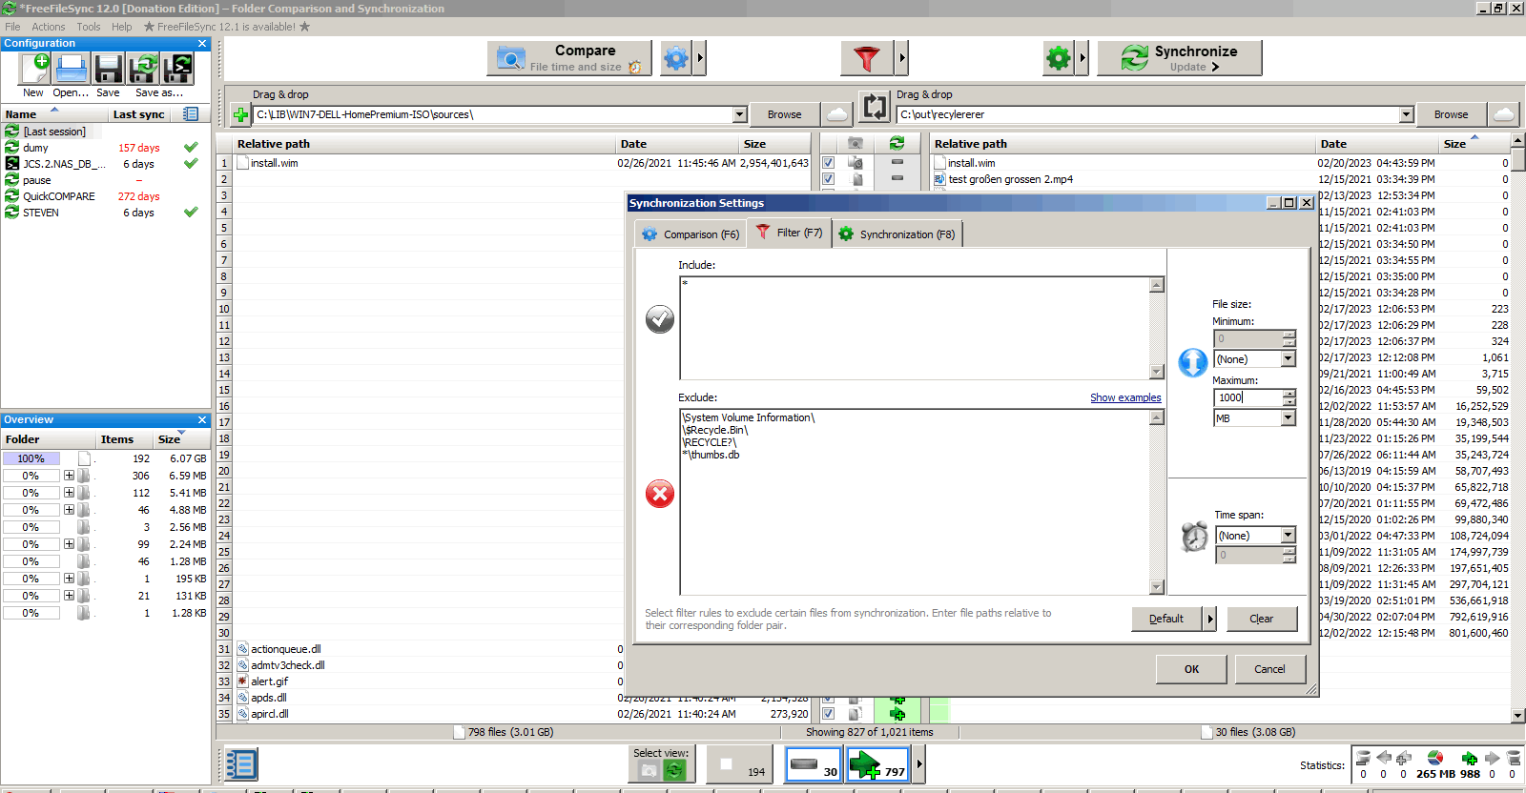Switch to Filter (F7) tab
This screenshot has height=793, width=1526.
click(x=789, y=233)
